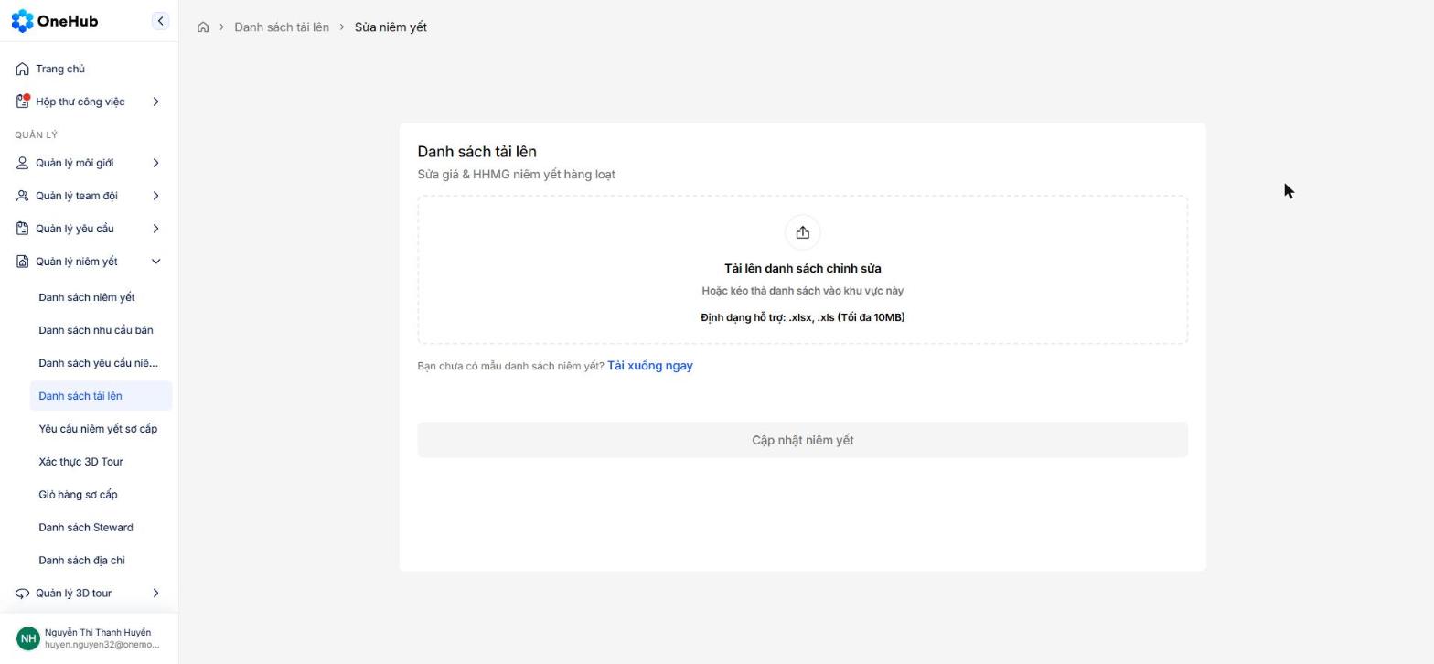Expand Quản lý team đội chevron
1434x664 pixels.
(155, 196)
